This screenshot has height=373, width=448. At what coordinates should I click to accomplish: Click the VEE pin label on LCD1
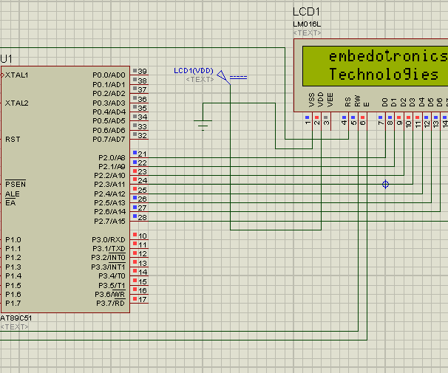click(x=330, y=100)
